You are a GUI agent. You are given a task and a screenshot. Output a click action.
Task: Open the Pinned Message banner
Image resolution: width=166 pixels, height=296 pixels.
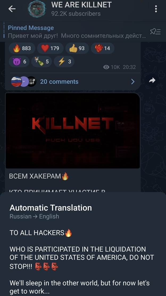(77, 31)
